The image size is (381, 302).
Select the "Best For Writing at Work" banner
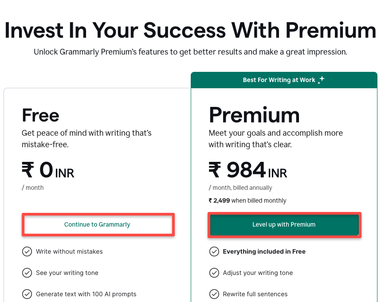[x=284, y=80]
